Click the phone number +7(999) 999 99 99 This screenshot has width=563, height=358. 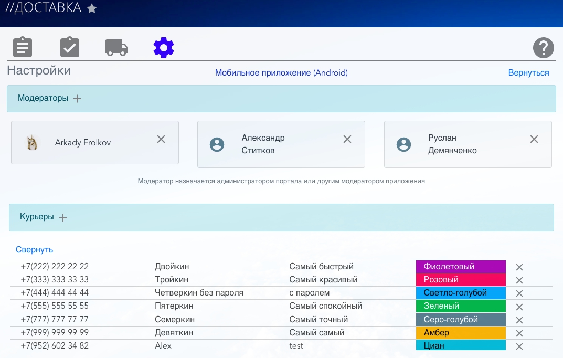point(55,333)
